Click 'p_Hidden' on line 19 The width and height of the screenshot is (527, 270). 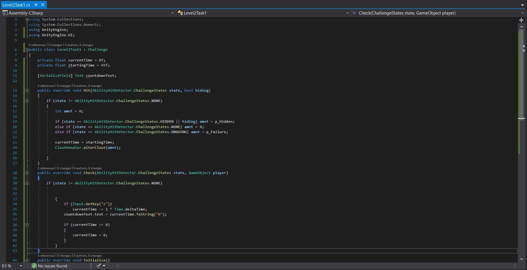(x=224, y=121)
